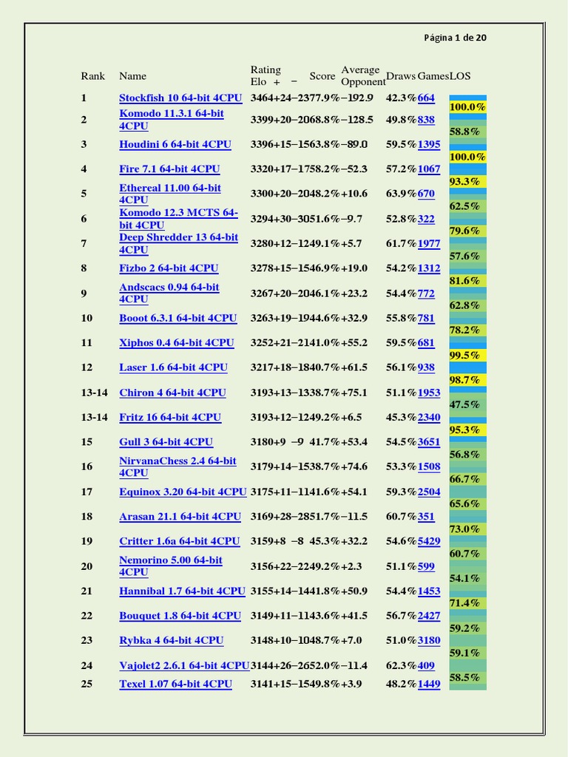The height and width of the screenshot is (757, 568).
Task: Open games link 322 for Komodo MCTS
Action: [x=426, y=219]
